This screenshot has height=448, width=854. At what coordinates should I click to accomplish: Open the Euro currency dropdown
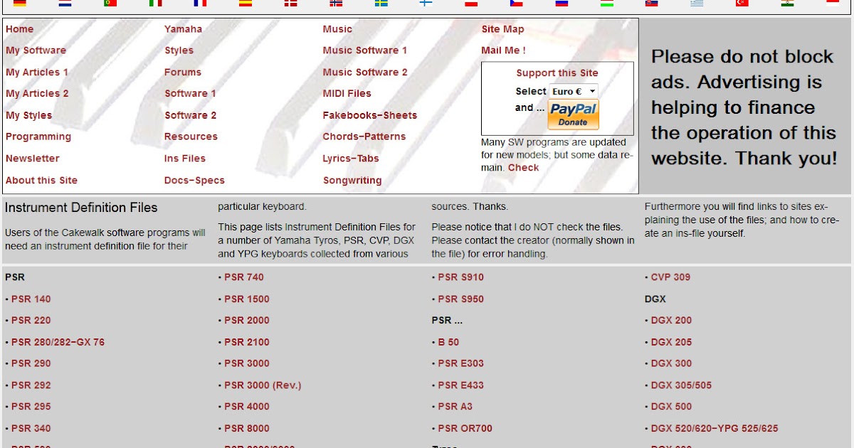point(574,91)
